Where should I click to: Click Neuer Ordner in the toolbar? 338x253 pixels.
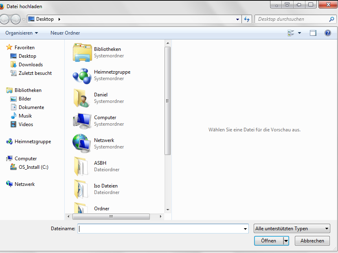pyautogui.click(x=65, y=33)
